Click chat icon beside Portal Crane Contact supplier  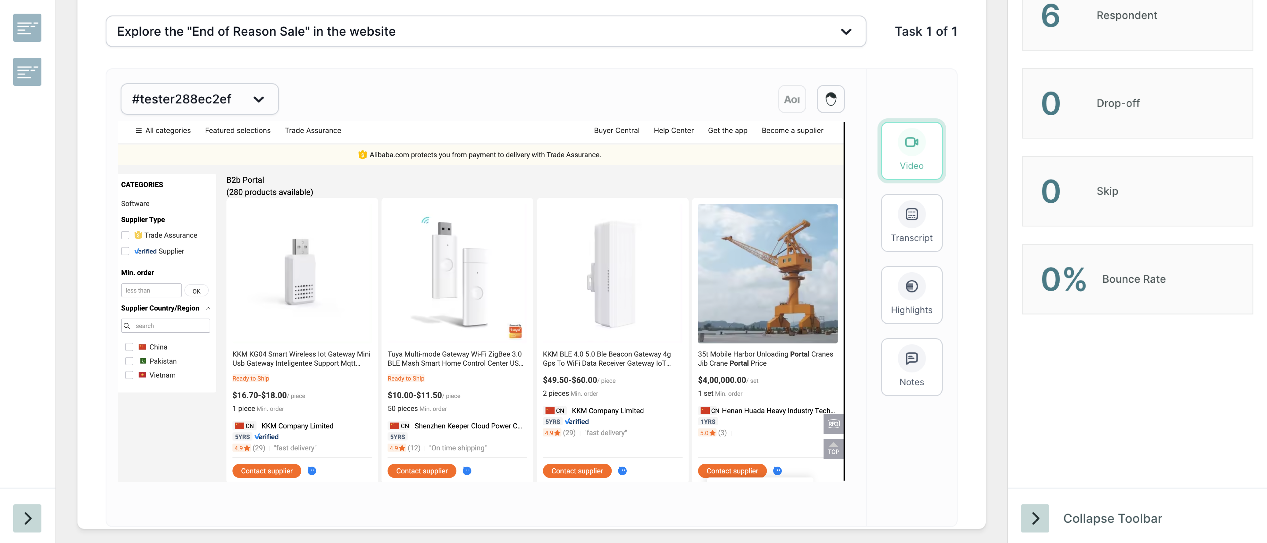(x=778, y=471)
